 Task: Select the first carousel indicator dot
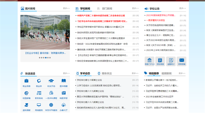[40, 58]
